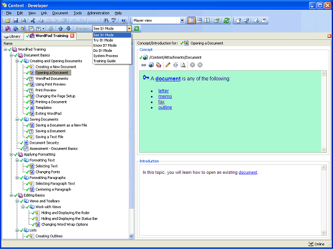This screenshot has width=333, height=249.
Task: Click the Online status bar icon
Action: click(x=310, y=244)
